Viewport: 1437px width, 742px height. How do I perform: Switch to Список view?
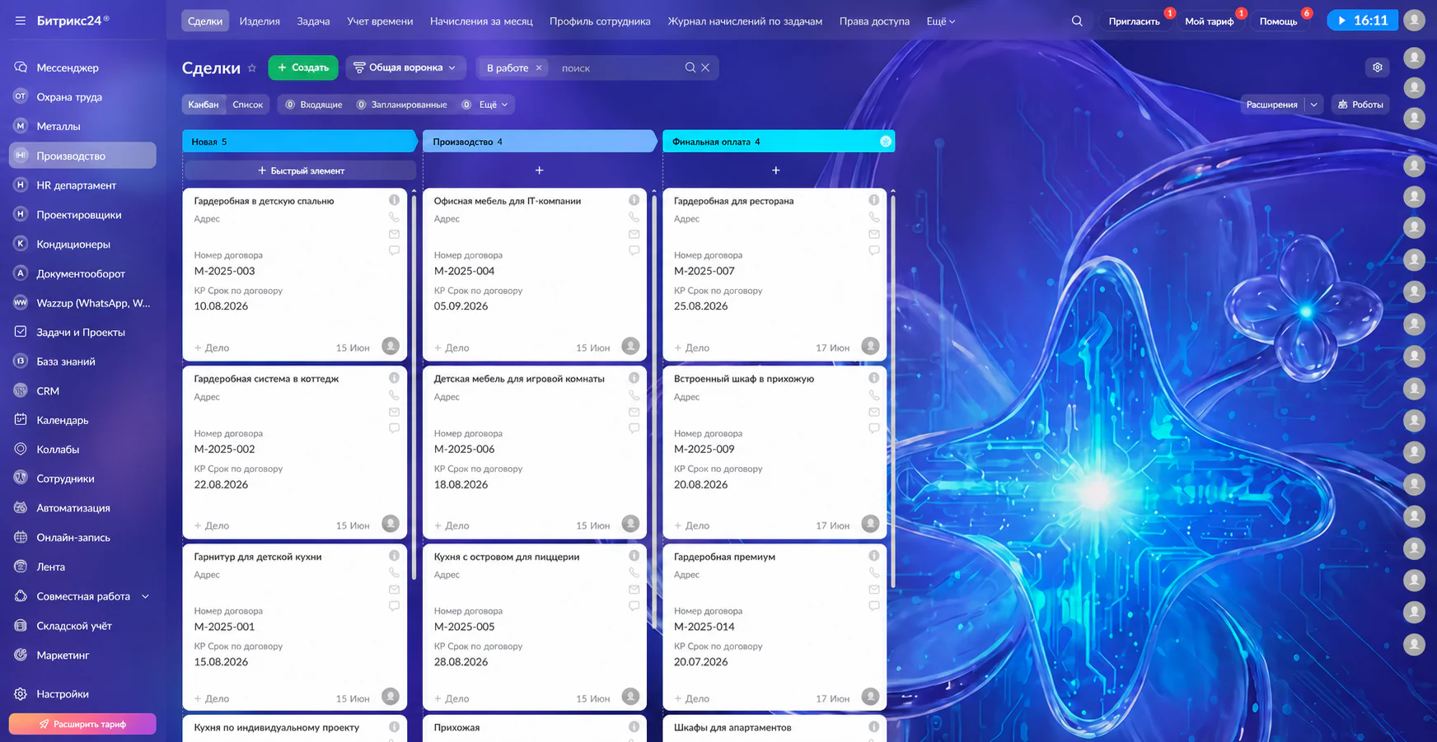click(247, 105)
